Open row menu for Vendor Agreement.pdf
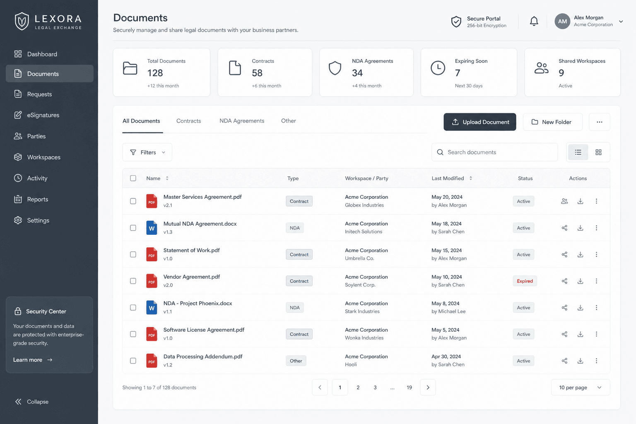Image resolution: width=636 pixels, height=424 pixels. tap(596, 281)
